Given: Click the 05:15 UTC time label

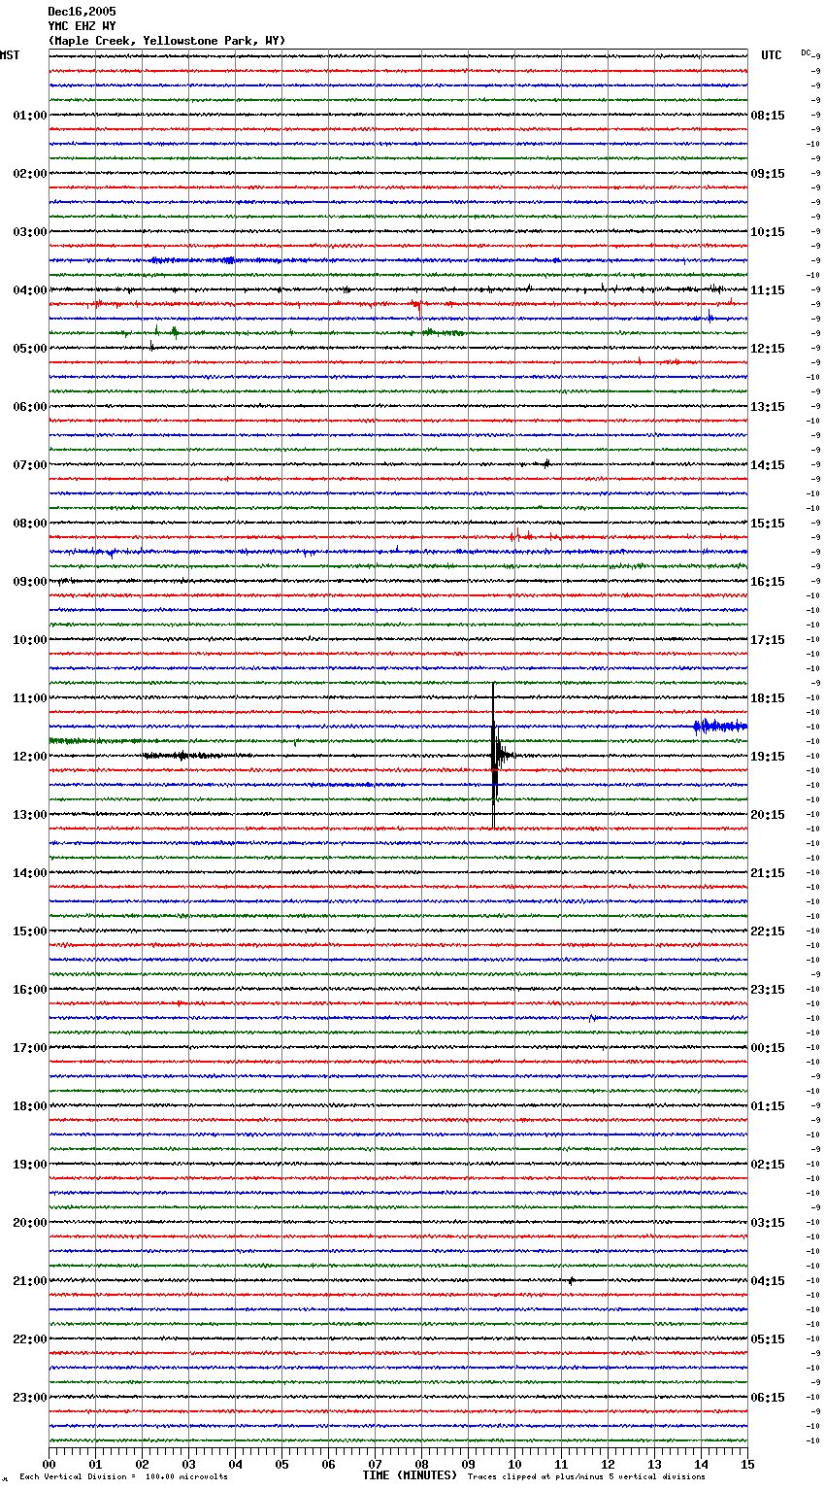Looking at the screenshot, I should 768,1339.
